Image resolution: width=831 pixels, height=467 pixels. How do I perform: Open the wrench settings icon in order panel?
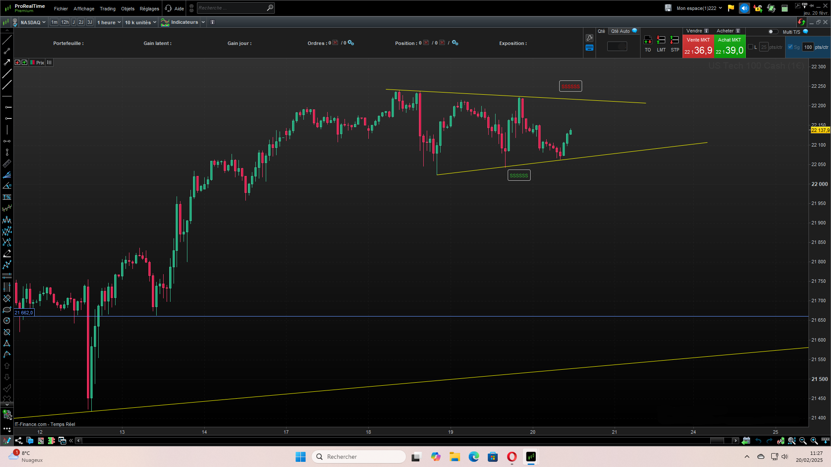[589, 38]
